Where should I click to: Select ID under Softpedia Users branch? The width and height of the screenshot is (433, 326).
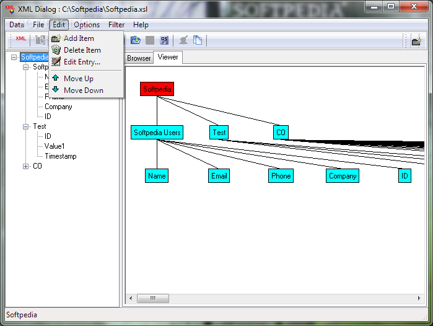tap(48, 117)
